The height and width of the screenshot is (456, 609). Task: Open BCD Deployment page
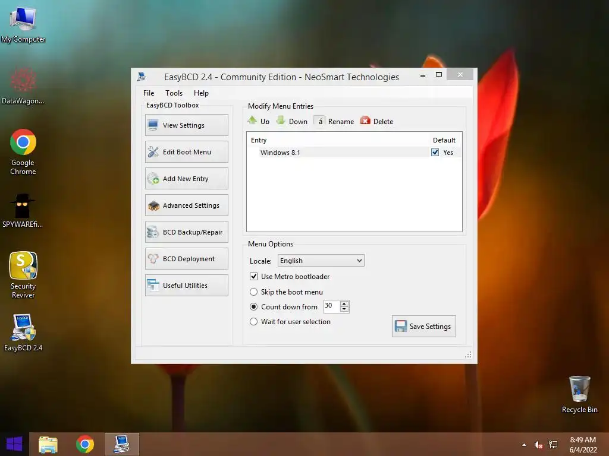pos(186,259)
